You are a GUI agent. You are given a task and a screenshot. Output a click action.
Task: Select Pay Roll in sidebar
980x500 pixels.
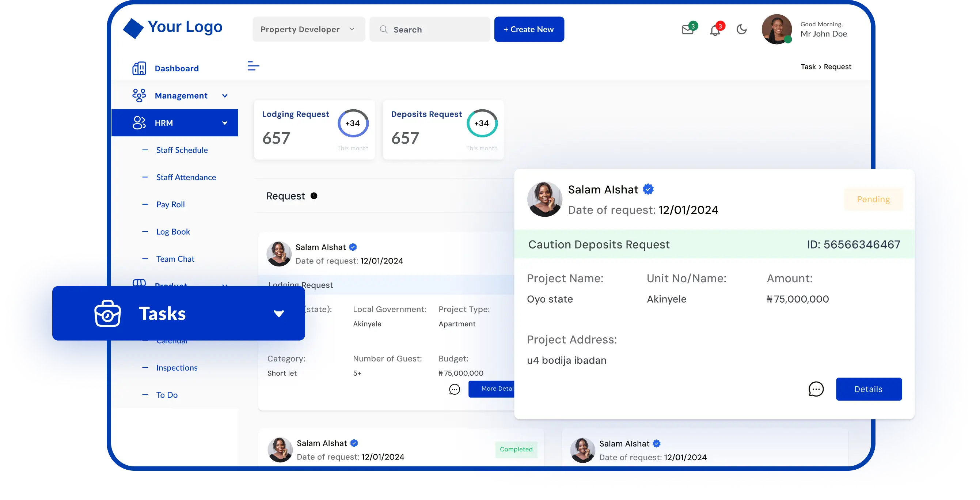pyautogui.click(x=170, y=205)
